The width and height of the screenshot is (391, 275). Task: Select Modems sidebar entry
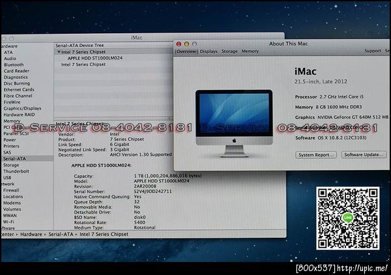coord(12,203)
